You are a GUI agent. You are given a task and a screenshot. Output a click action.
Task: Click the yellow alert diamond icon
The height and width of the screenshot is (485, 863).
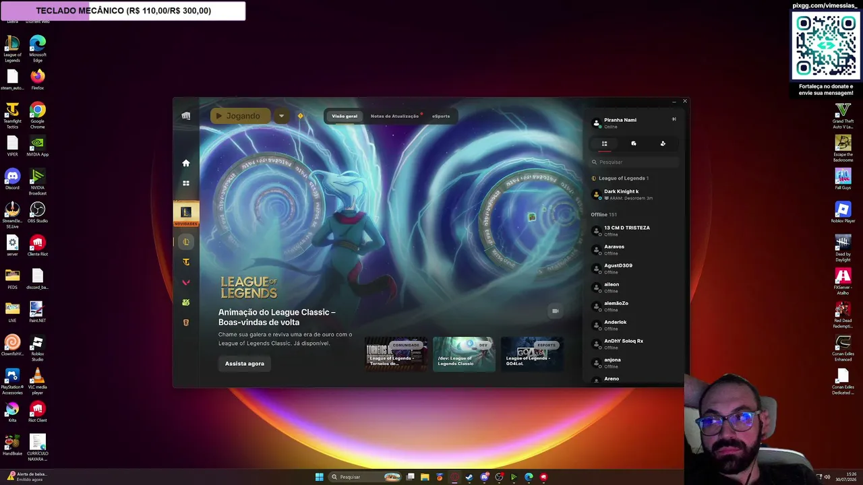(x=300, y=116)
